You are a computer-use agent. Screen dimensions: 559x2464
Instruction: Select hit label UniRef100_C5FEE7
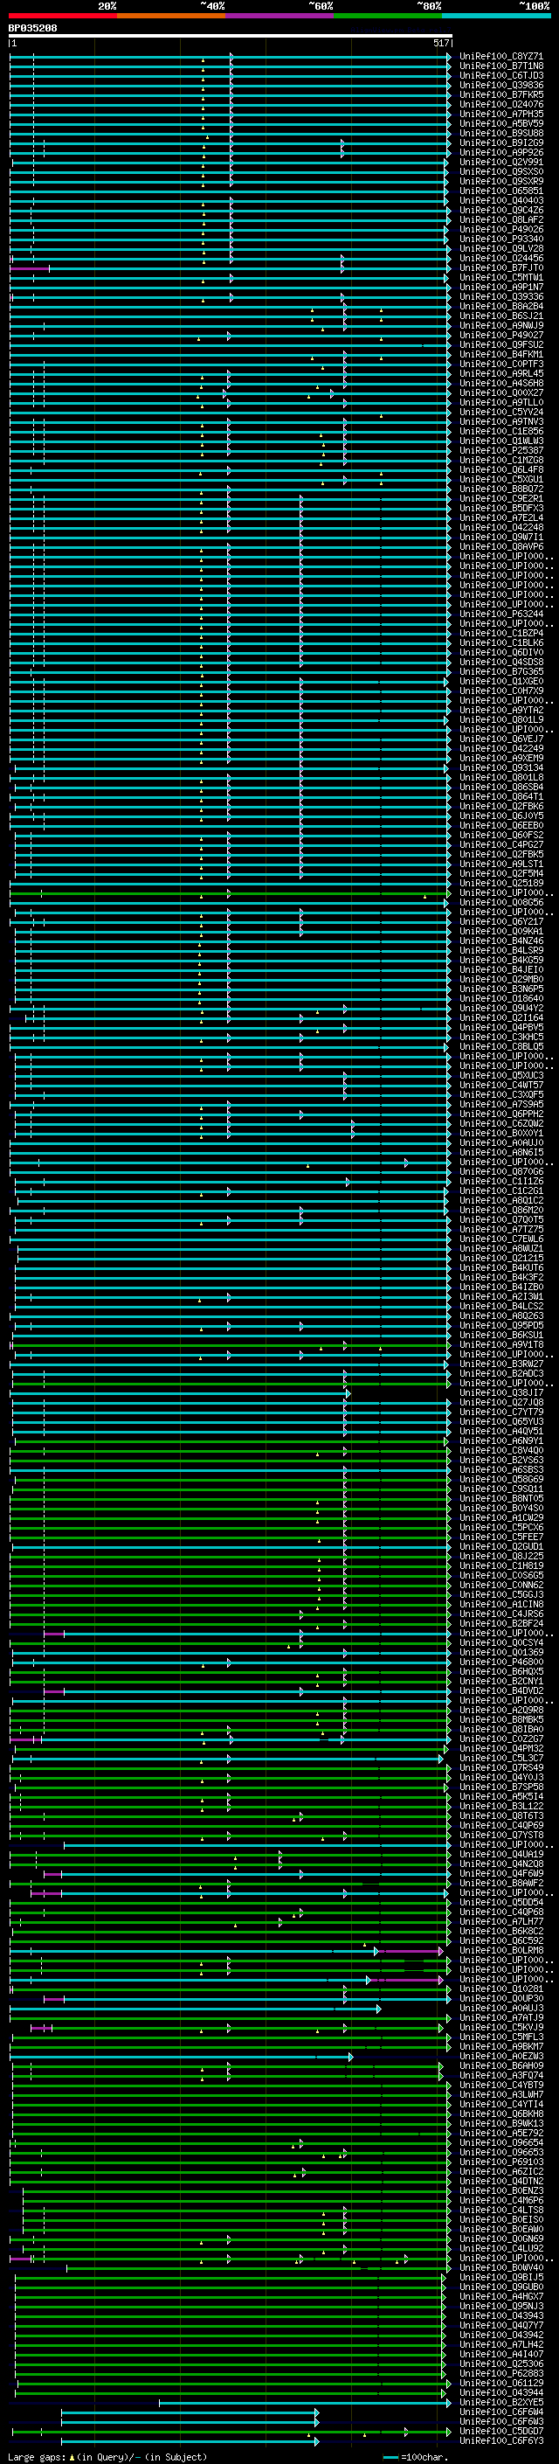(x=501, y=1537)
